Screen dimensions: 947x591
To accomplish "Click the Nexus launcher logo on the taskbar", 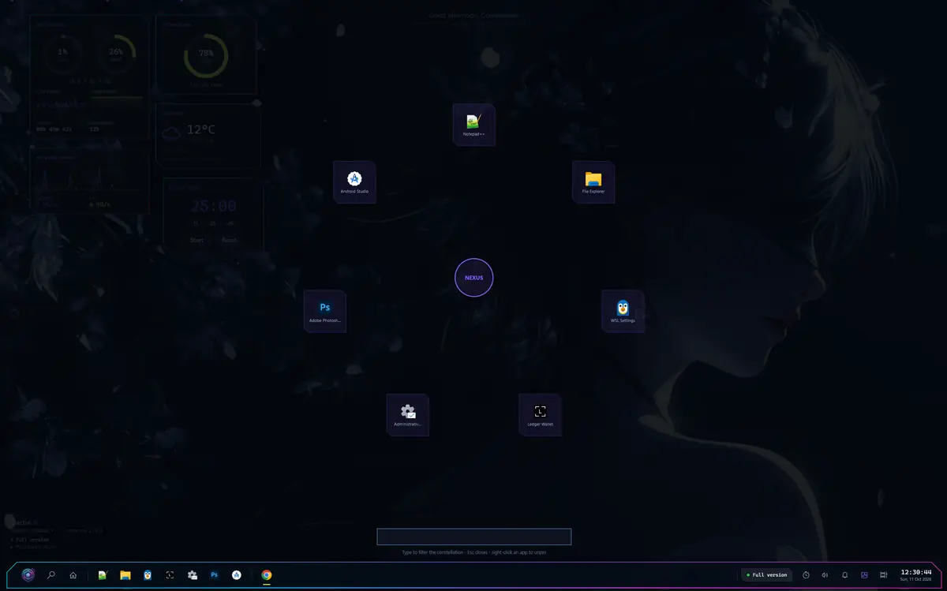I will tap(28, 575).
